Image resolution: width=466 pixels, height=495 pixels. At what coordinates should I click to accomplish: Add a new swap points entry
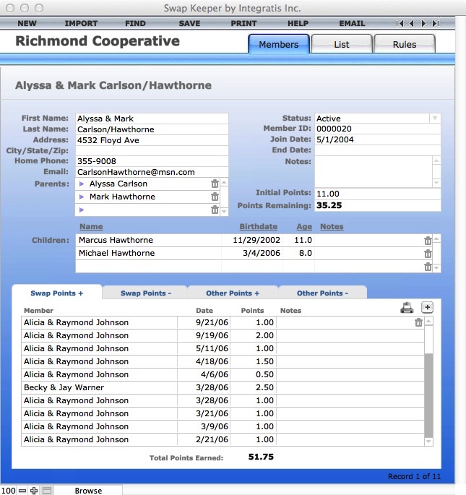coord(427,307)
